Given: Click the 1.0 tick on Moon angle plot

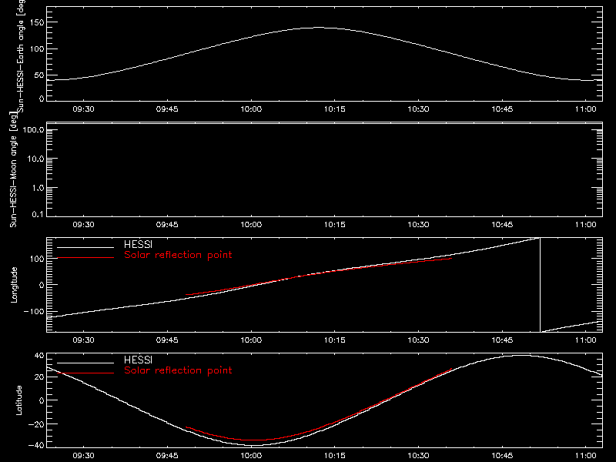Looking at the screenshot, I should (38, 188).
